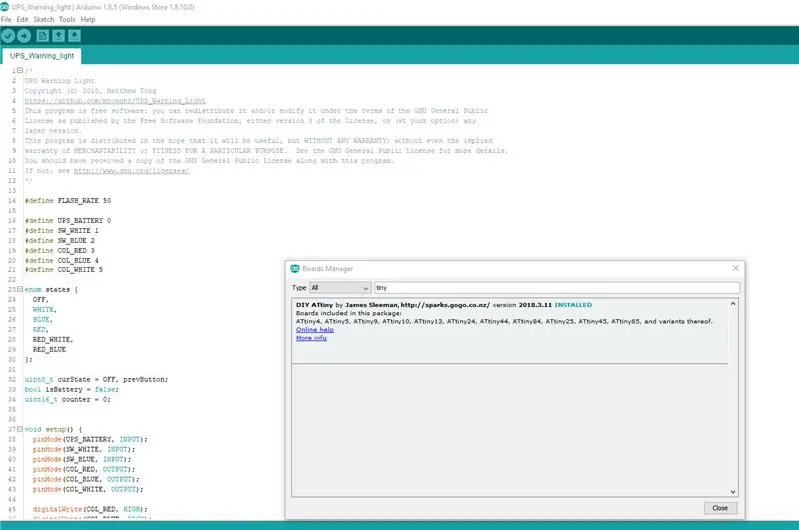Open the Edit menu
Viewport: 799px width, 530px height.
(x=22, y=19)
